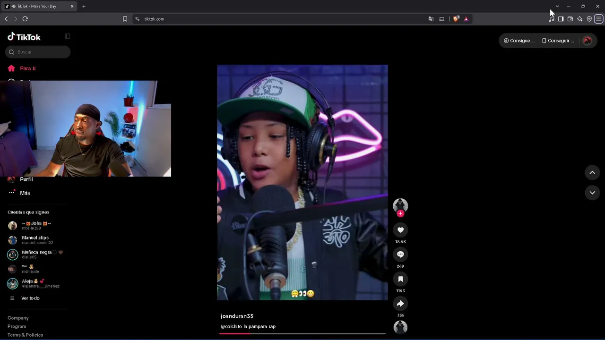Open the profile avatar menu in header
Viewport: 605px width, 340px height.
588,41
